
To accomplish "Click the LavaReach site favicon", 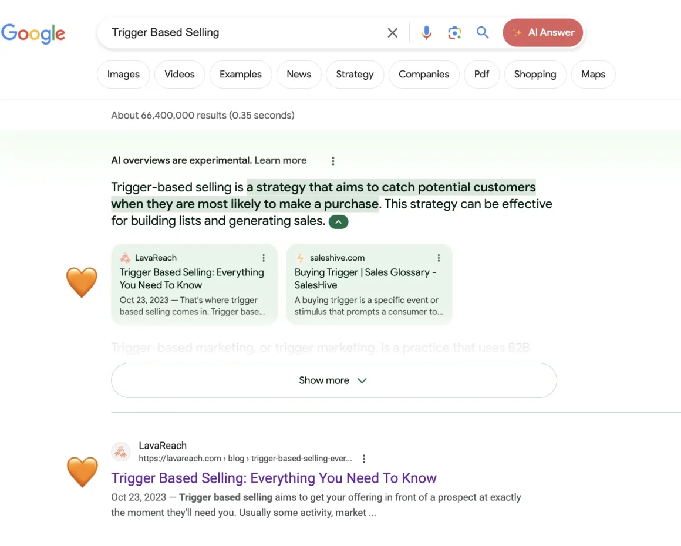I will pyautogui.click(x=121, y=451).
